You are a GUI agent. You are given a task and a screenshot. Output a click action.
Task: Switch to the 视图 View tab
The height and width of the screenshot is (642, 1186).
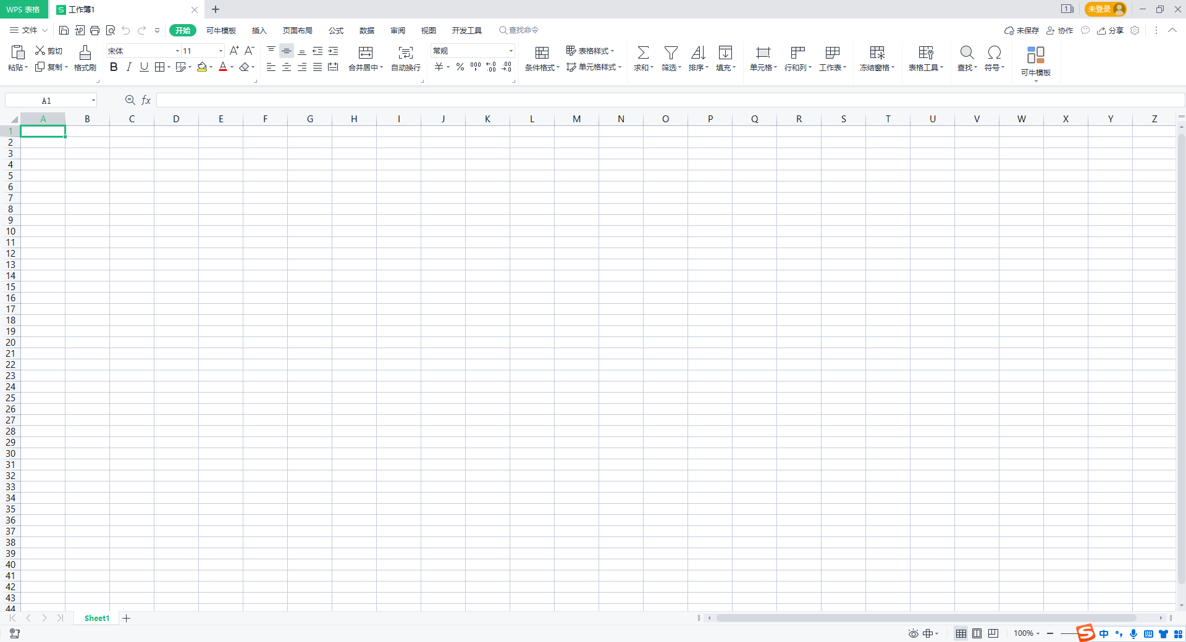coord(428,30)
